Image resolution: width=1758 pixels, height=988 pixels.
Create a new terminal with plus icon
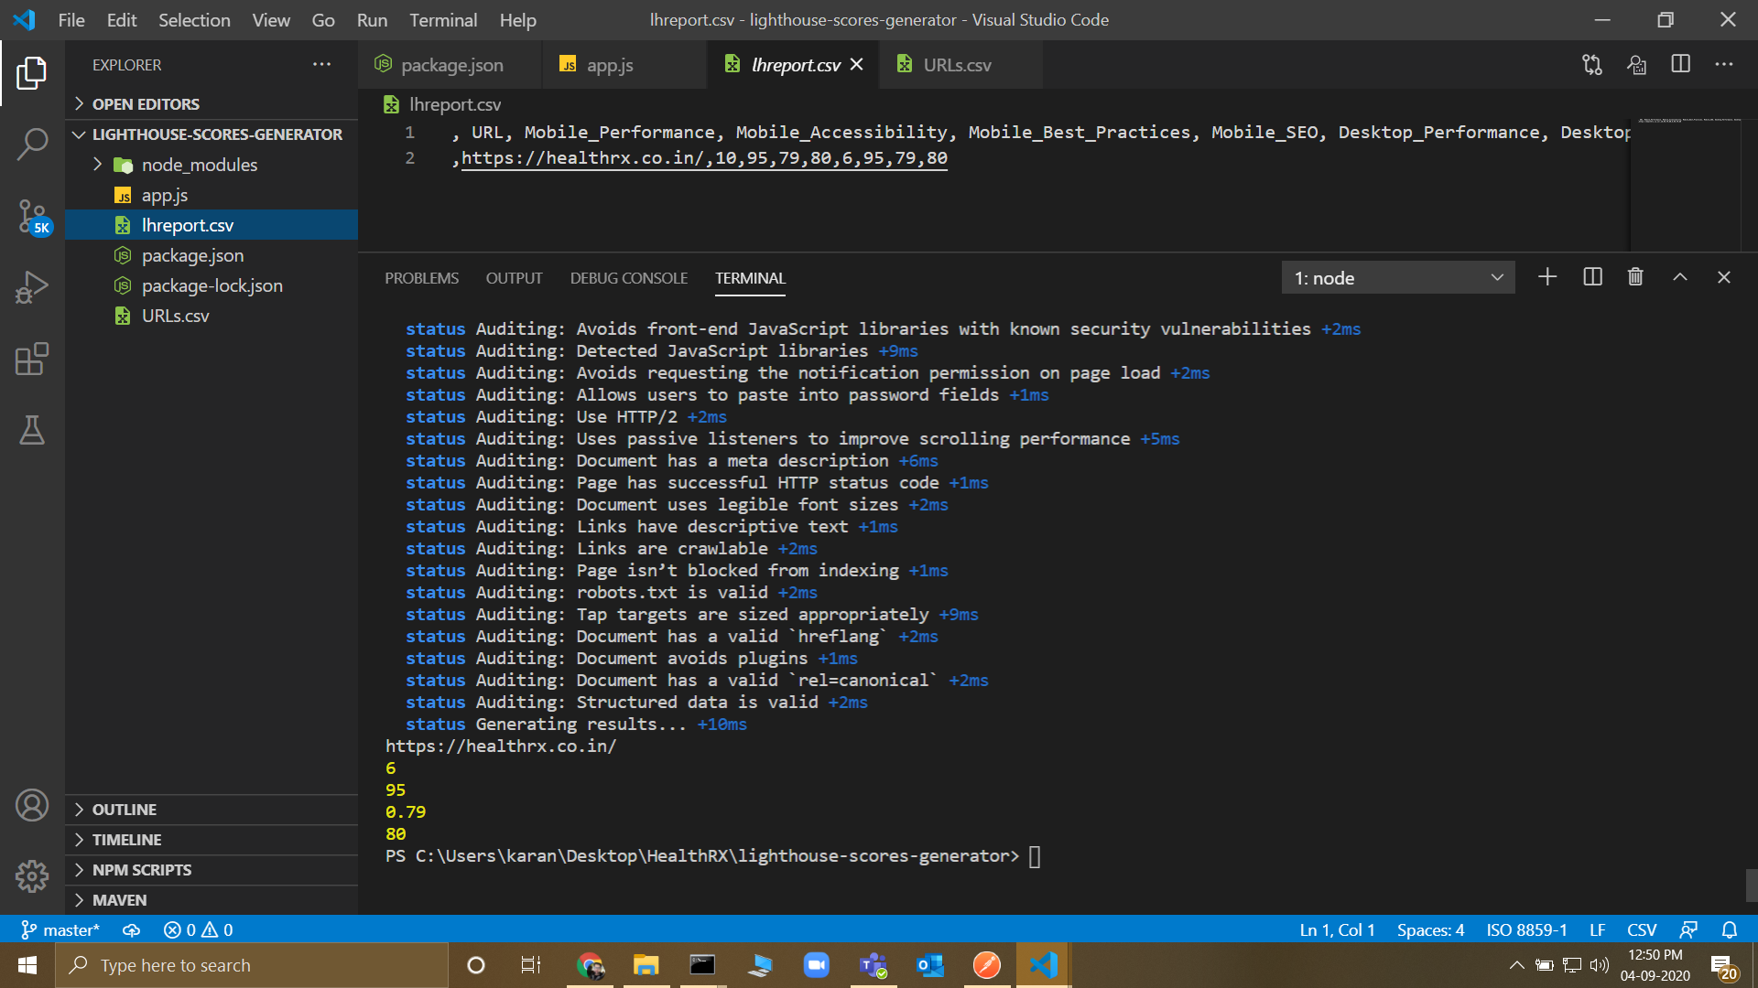pos(1547,277)
